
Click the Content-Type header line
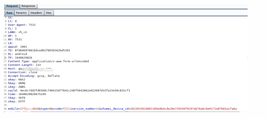click(x=48, y=61)
